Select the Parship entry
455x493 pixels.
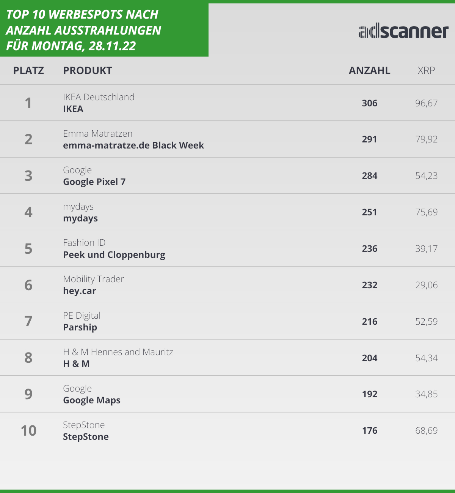[x=80, y=327]
